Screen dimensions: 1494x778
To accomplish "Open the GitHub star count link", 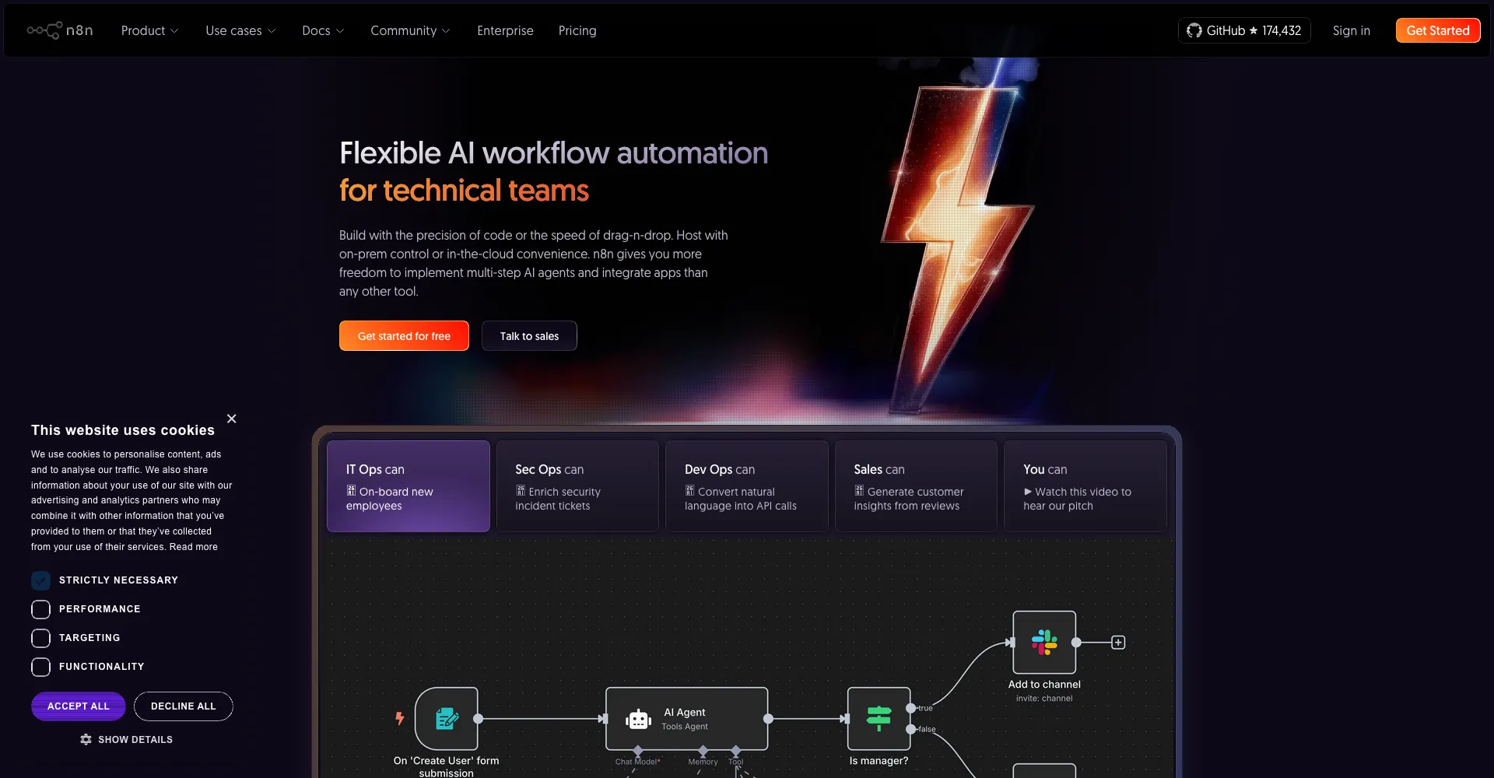I will (x=1243, y=30).
